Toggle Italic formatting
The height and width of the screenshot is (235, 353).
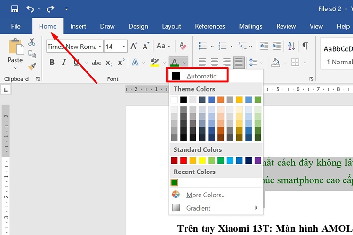64,62
